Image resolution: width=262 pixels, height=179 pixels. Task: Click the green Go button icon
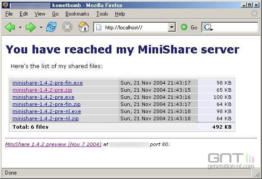pyautogui.click(x=184, y=27)
